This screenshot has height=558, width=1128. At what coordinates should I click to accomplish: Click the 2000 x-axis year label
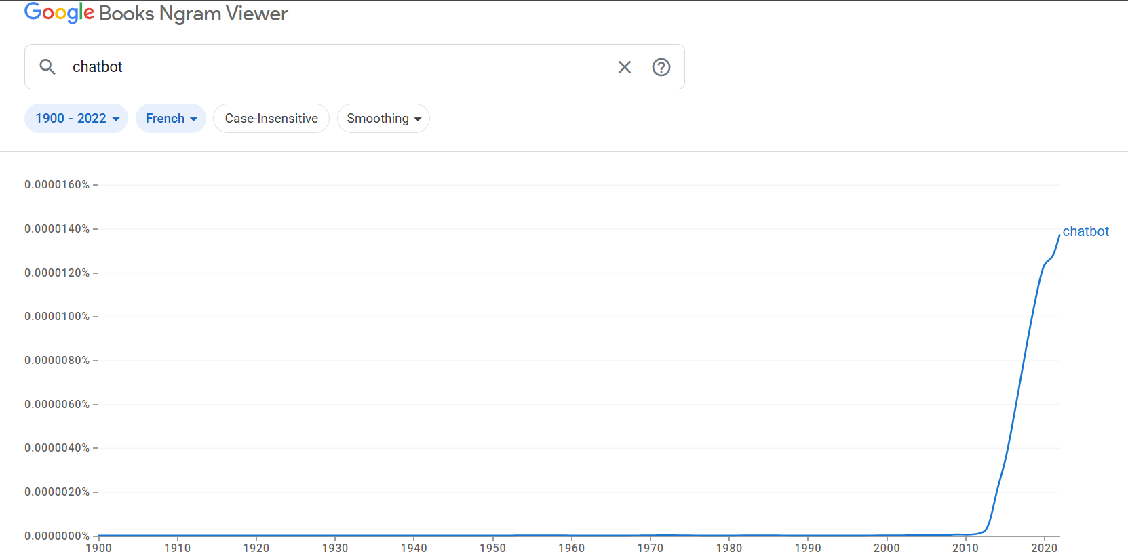(887, 548)
